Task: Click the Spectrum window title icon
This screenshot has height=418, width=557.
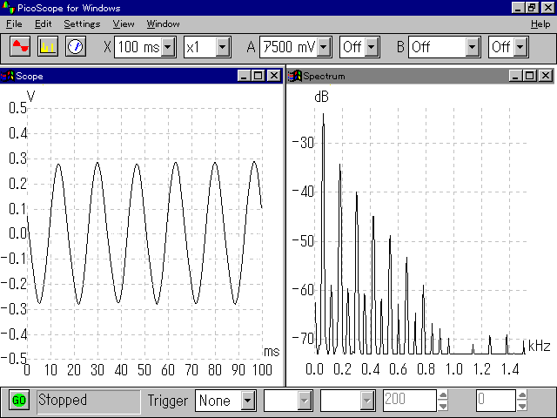Action: click(x=295, y=76)
